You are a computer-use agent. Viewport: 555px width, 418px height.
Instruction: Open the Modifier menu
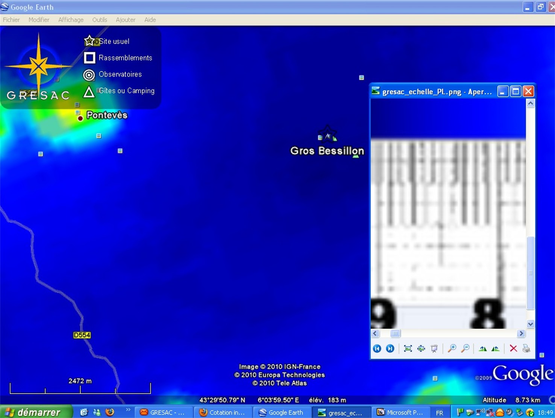point(39,20)
